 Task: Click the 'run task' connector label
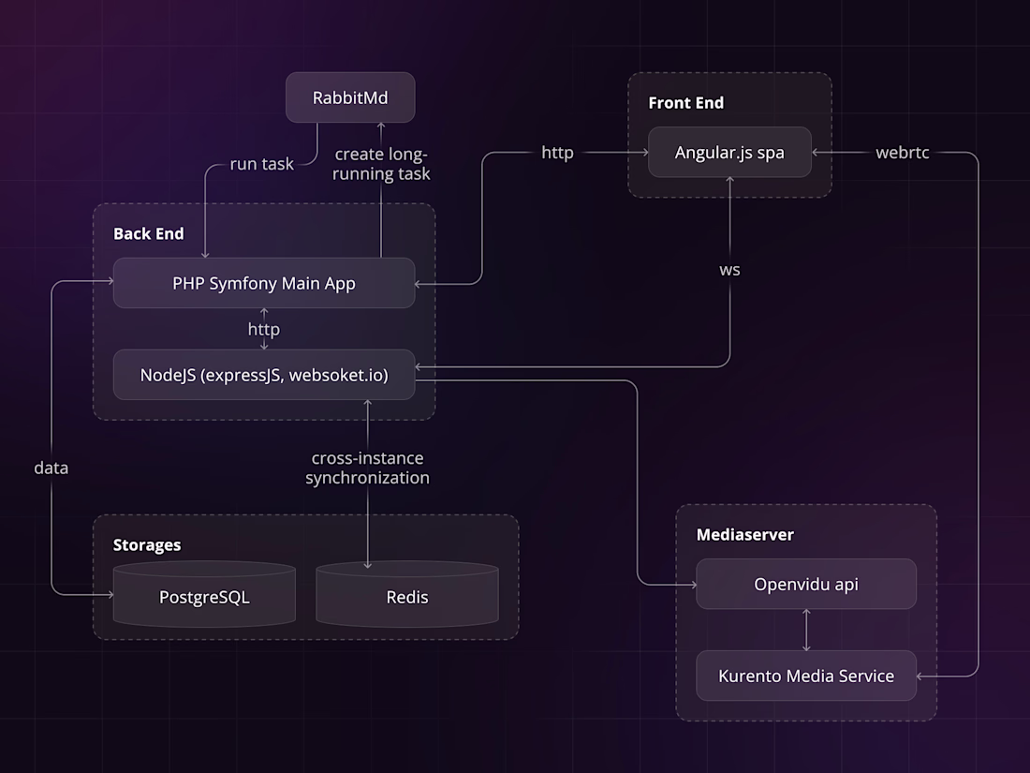click(261, 164)
